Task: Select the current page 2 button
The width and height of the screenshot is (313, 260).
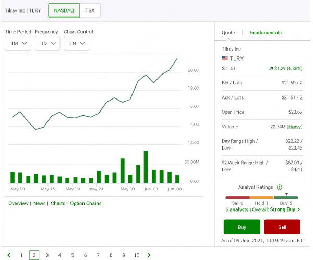Action: coord(34,255)
